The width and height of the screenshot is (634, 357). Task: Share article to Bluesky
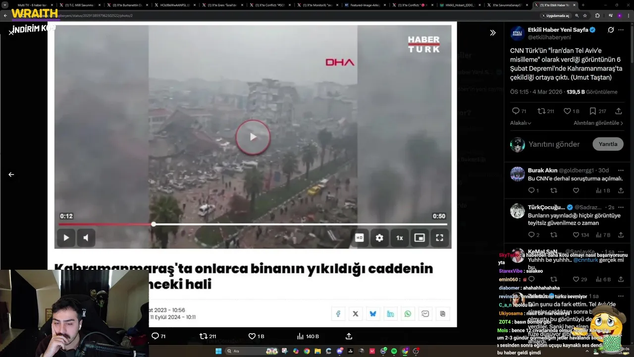[x=373, y=314]
